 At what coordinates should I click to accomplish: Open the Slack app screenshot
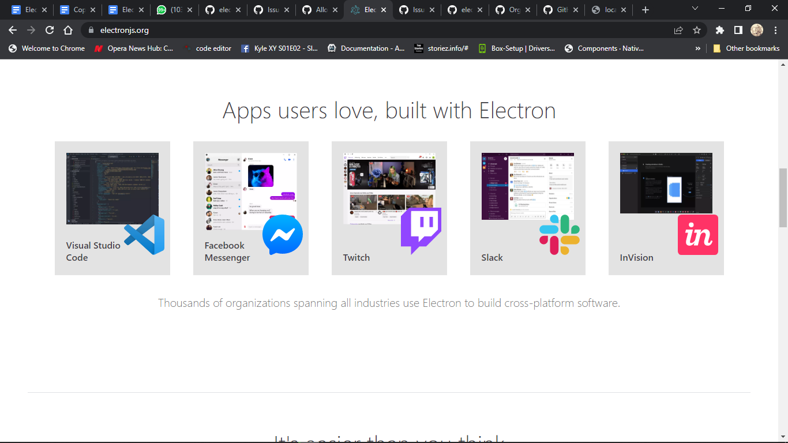coord(528,186)
